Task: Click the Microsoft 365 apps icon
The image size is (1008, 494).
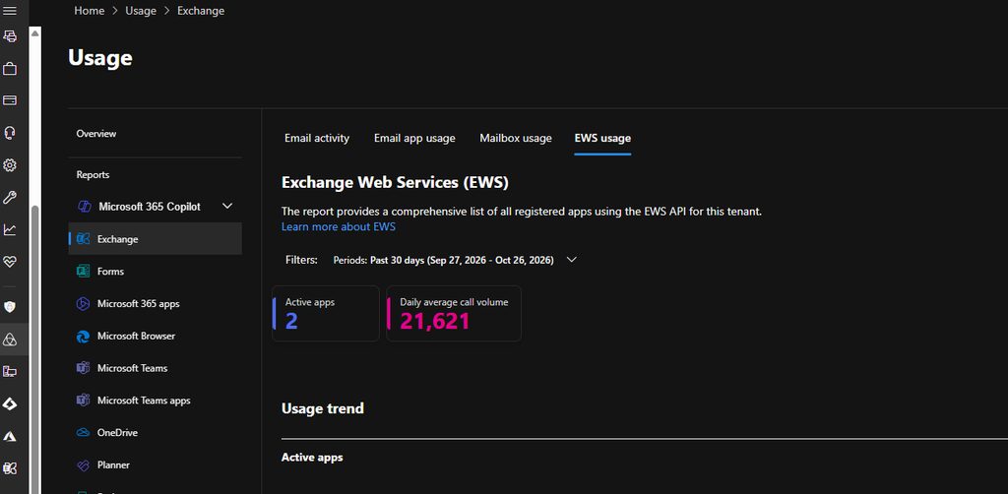Action: (x=83, y=304)
